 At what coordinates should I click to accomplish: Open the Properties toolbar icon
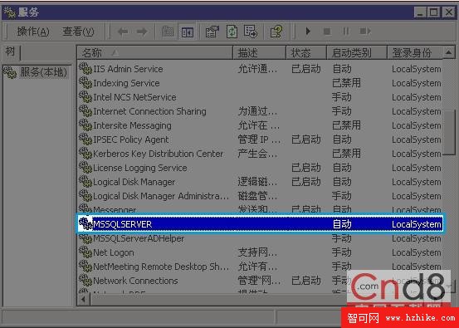212,32
